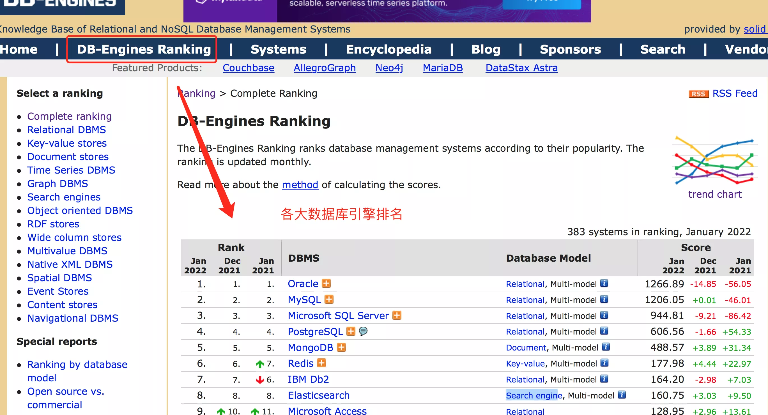Select Content stores ranking

pyautogui.click(x=62, y=305)
